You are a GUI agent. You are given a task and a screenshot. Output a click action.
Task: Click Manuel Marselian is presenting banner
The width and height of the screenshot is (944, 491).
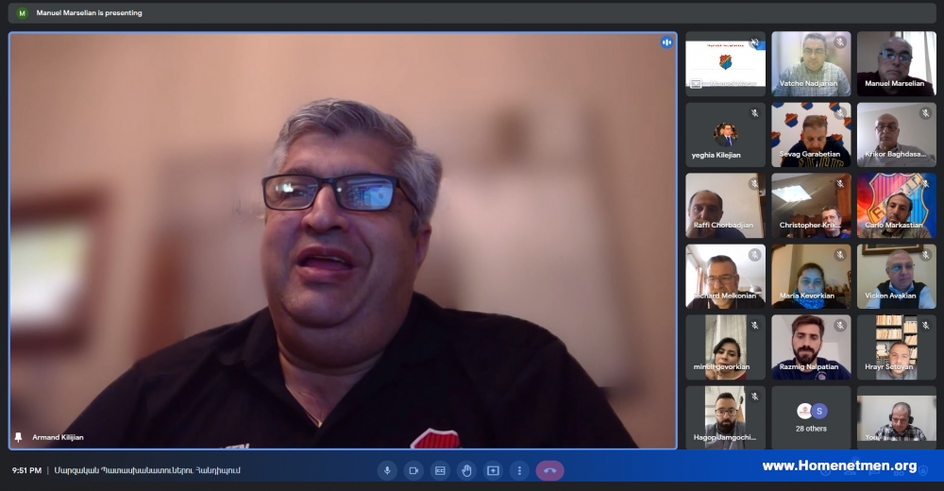point(89,12)
